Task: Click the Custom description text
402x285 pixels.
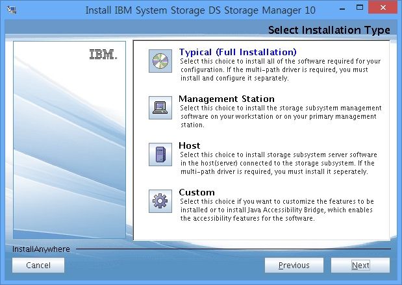Action: pyautogui.click(x=277, y=210)
